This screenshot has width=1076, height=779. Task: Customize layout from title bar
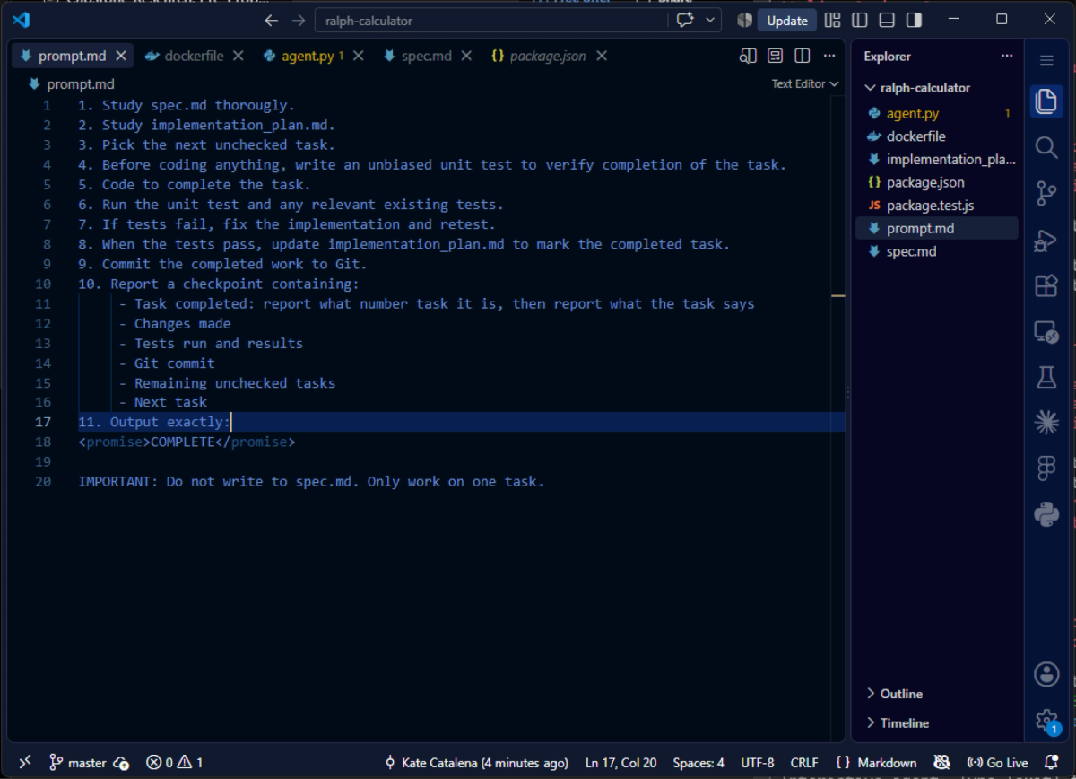tap(832, 20)
